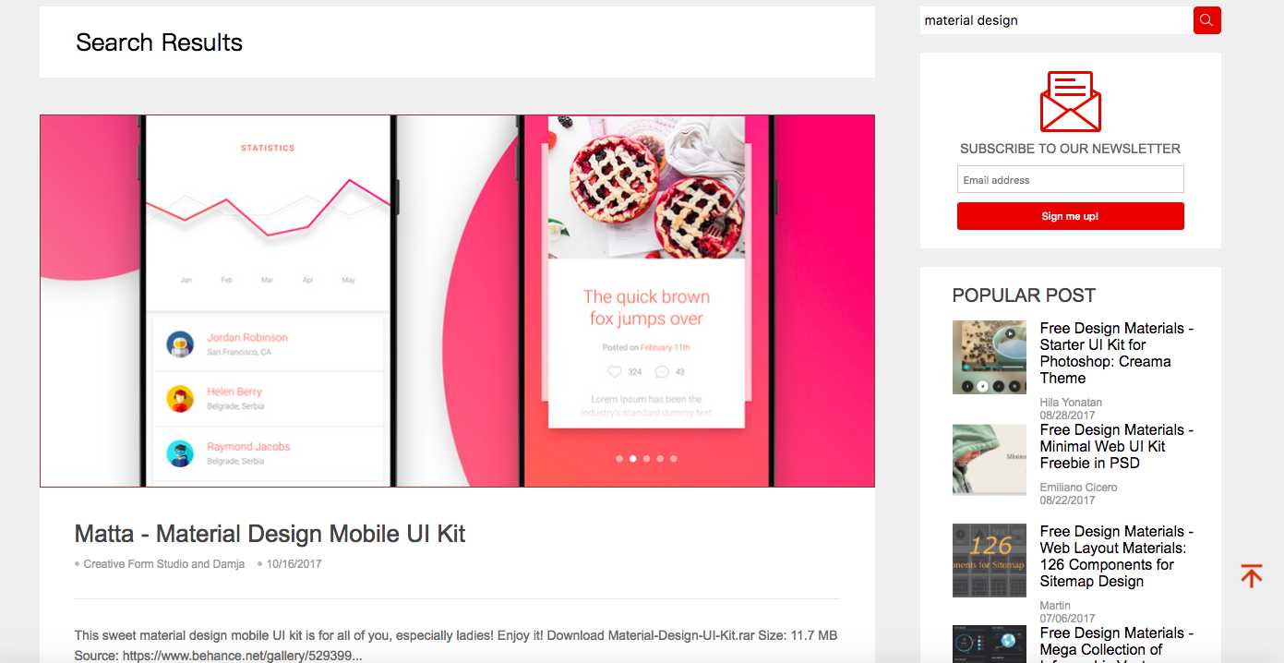The width and height of the screenshot is (1284, 663).
Task: Click the post excerpt with behance source
Action: (x=456, y=645)
